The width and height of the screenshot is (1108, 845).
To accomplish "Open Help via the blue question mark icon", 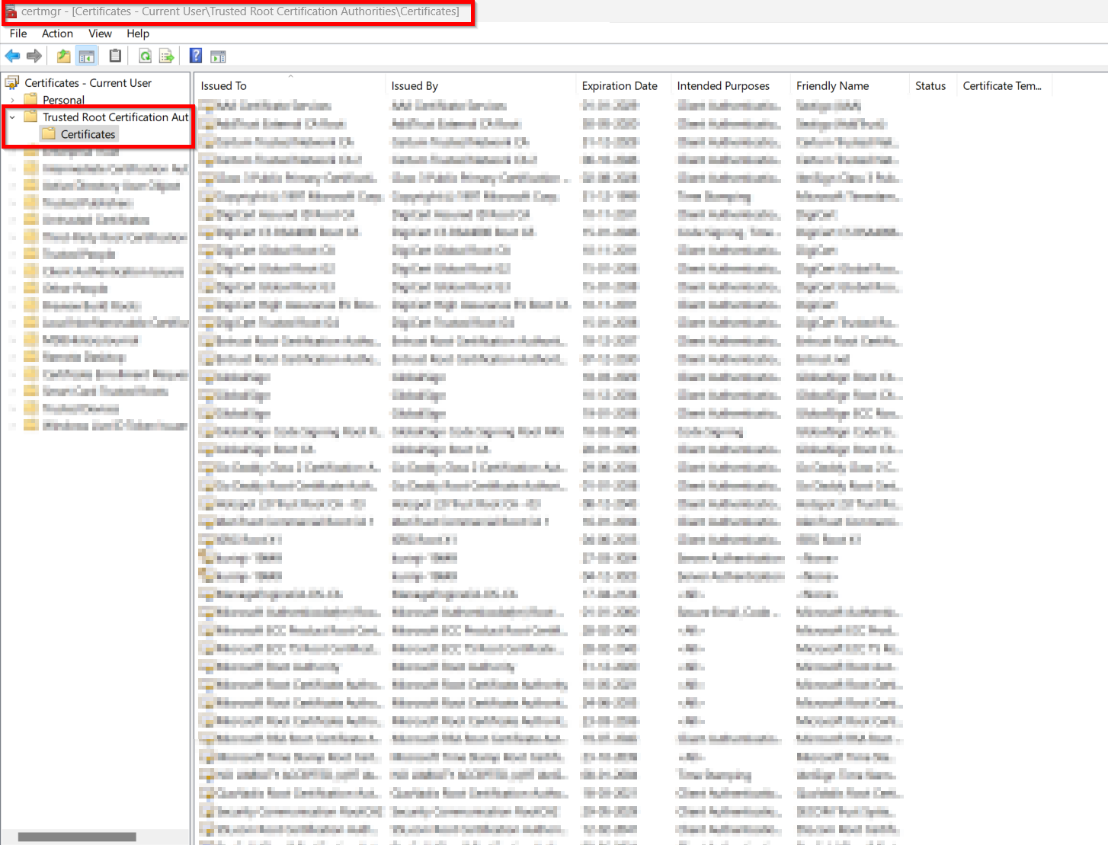I will point(196,56).
